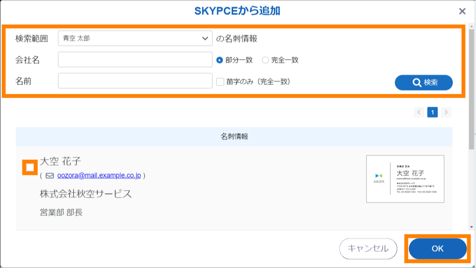This screenshot has width=476, height=268.
Task: Click the 会社名 text field
Action: pos(135,60)
